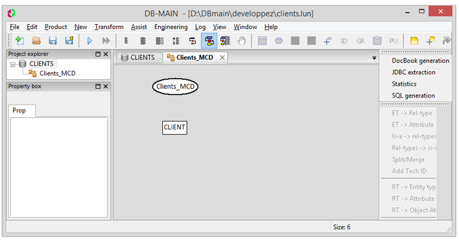
Task: Select the text compact view icon
Action: click(x=126, y=41)
